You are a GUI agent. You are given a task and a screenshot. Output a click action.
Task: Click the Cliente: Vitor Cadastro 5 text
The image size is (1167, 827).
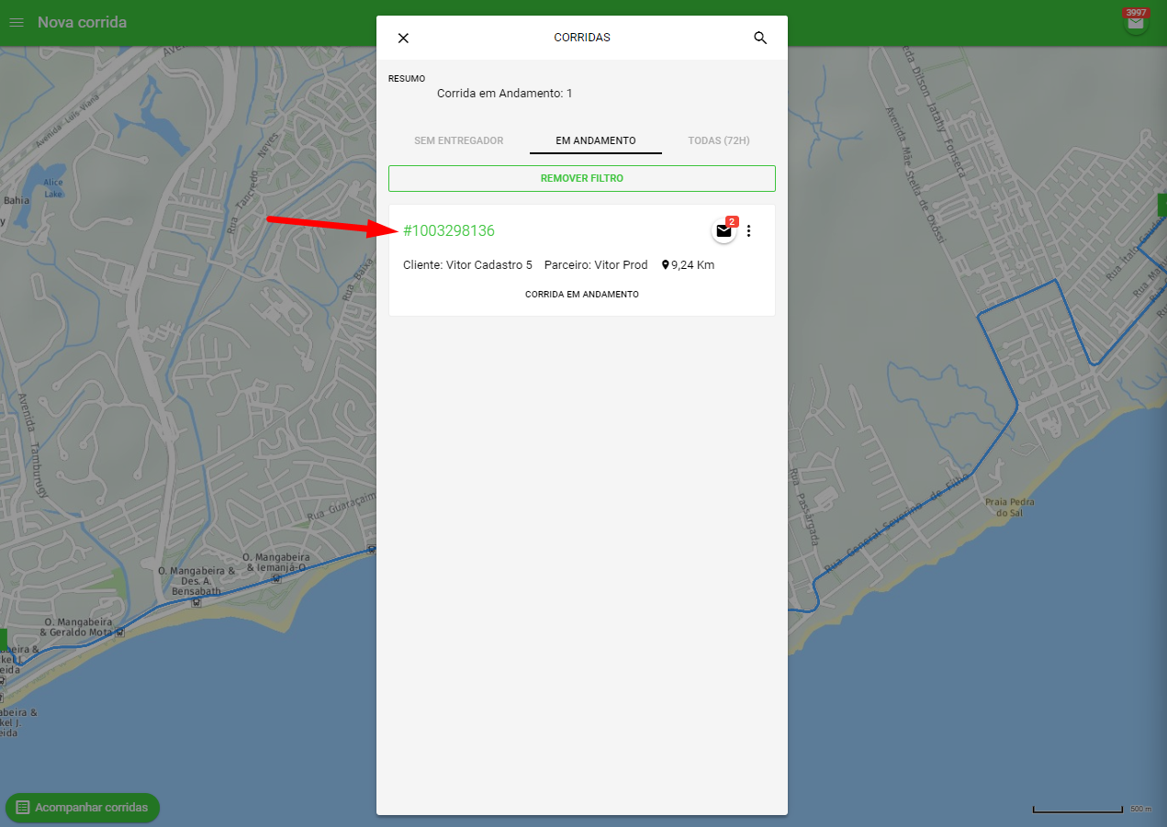point(467,265)
